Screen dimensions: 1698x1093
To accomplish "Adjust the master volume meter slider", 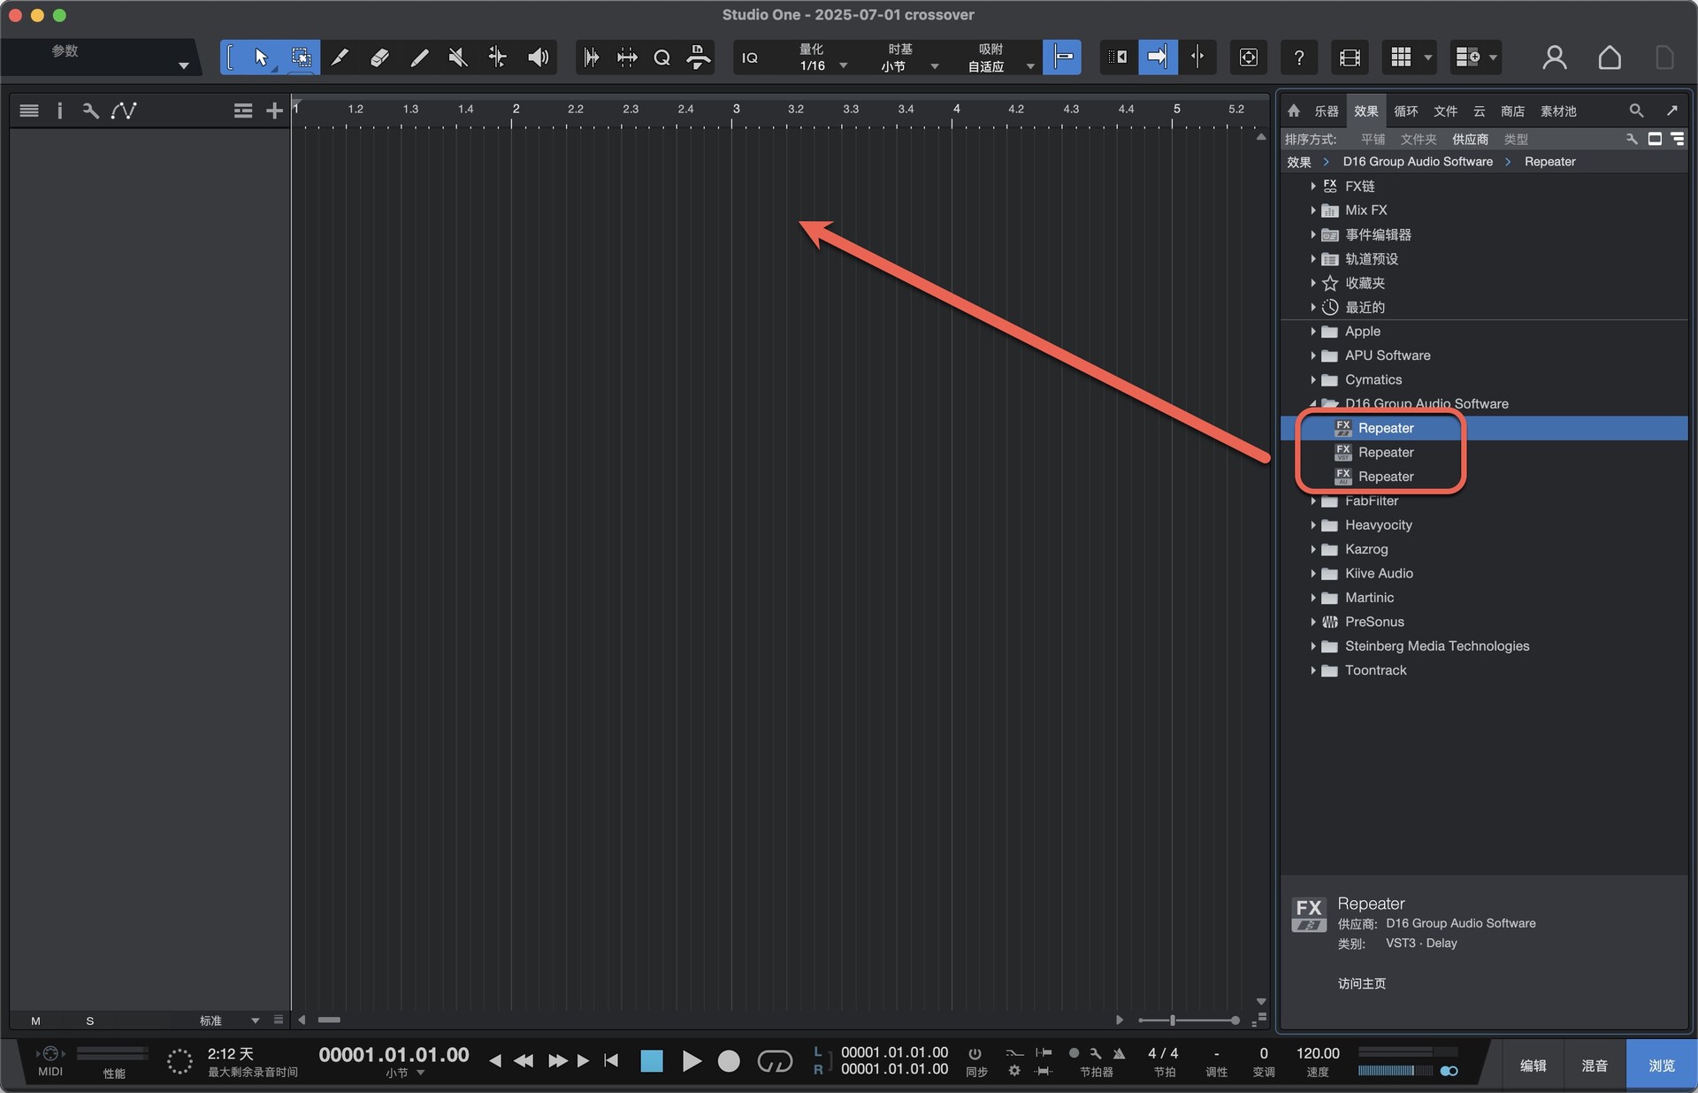I will tap(1395, 1070).
